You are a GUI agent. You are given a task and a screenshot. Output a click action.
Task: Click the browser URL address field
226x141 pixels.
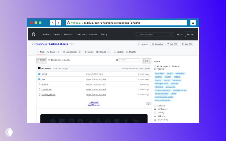126,23
